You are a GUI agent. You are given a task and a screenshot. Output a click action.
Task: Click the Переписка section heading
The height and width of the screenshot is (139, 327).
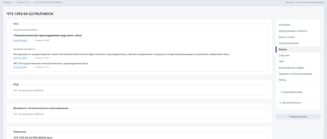pos(20,132)
